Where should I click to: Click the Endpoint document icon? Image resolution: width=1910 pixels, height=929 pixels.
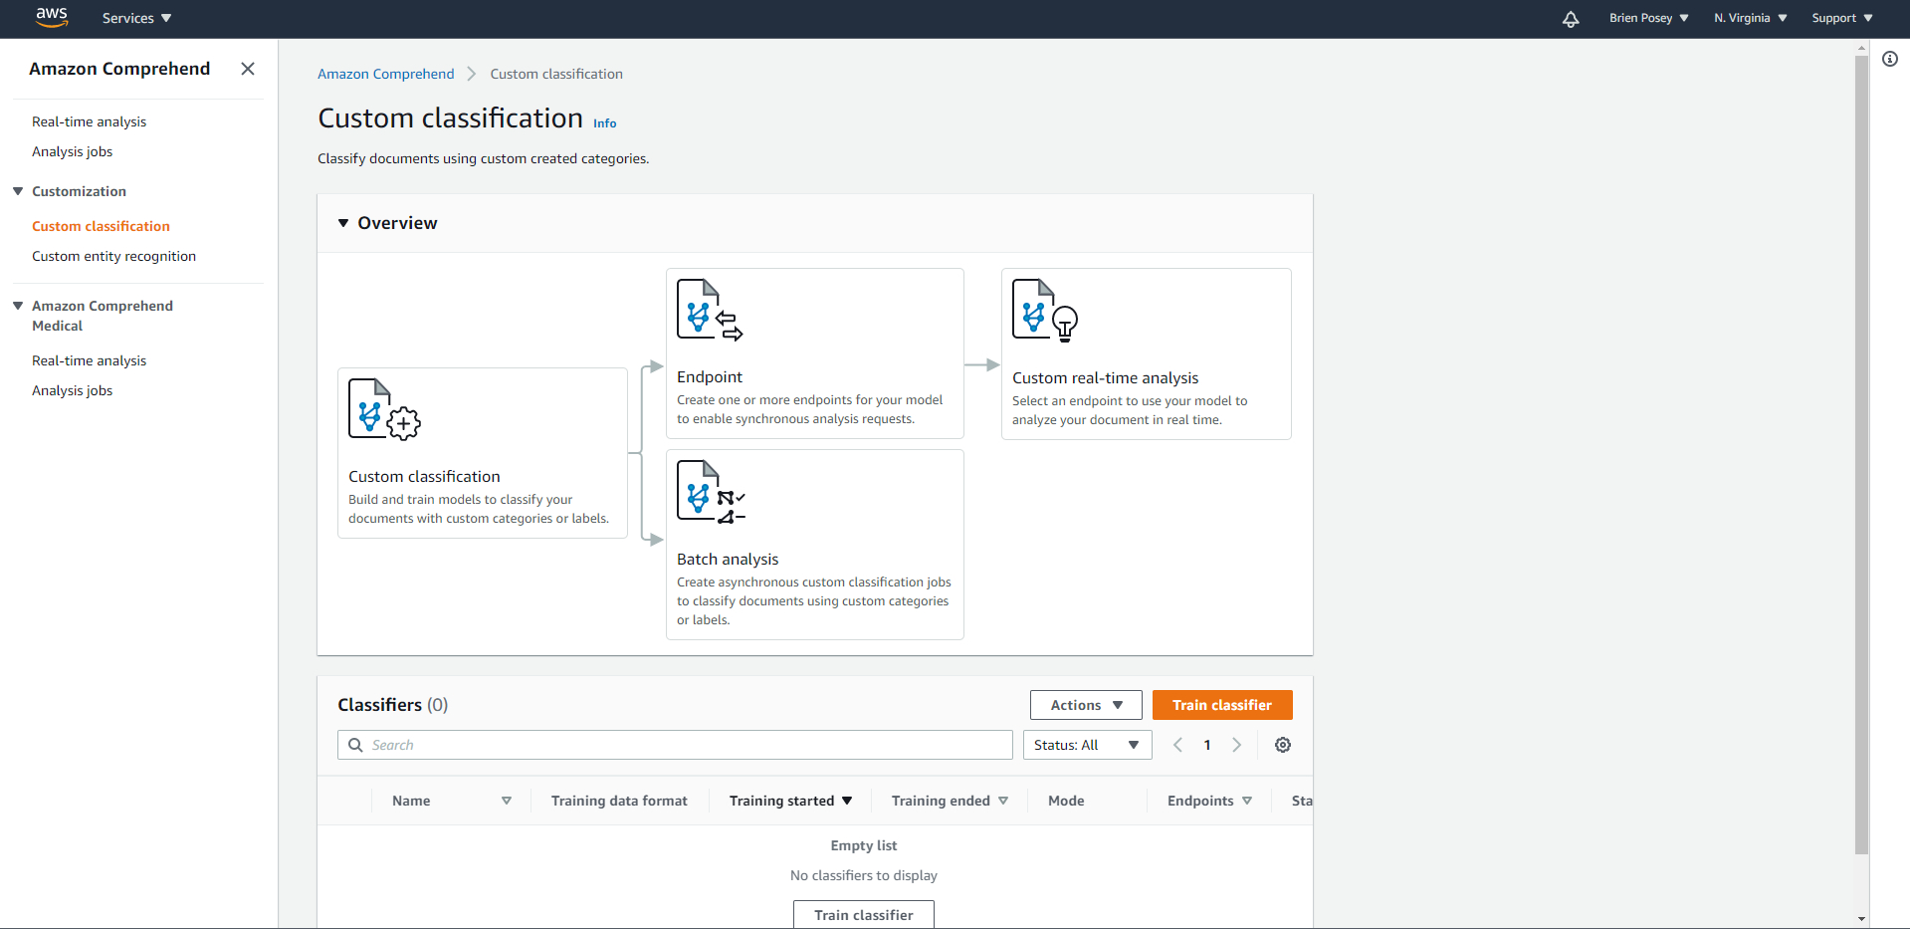710,310
